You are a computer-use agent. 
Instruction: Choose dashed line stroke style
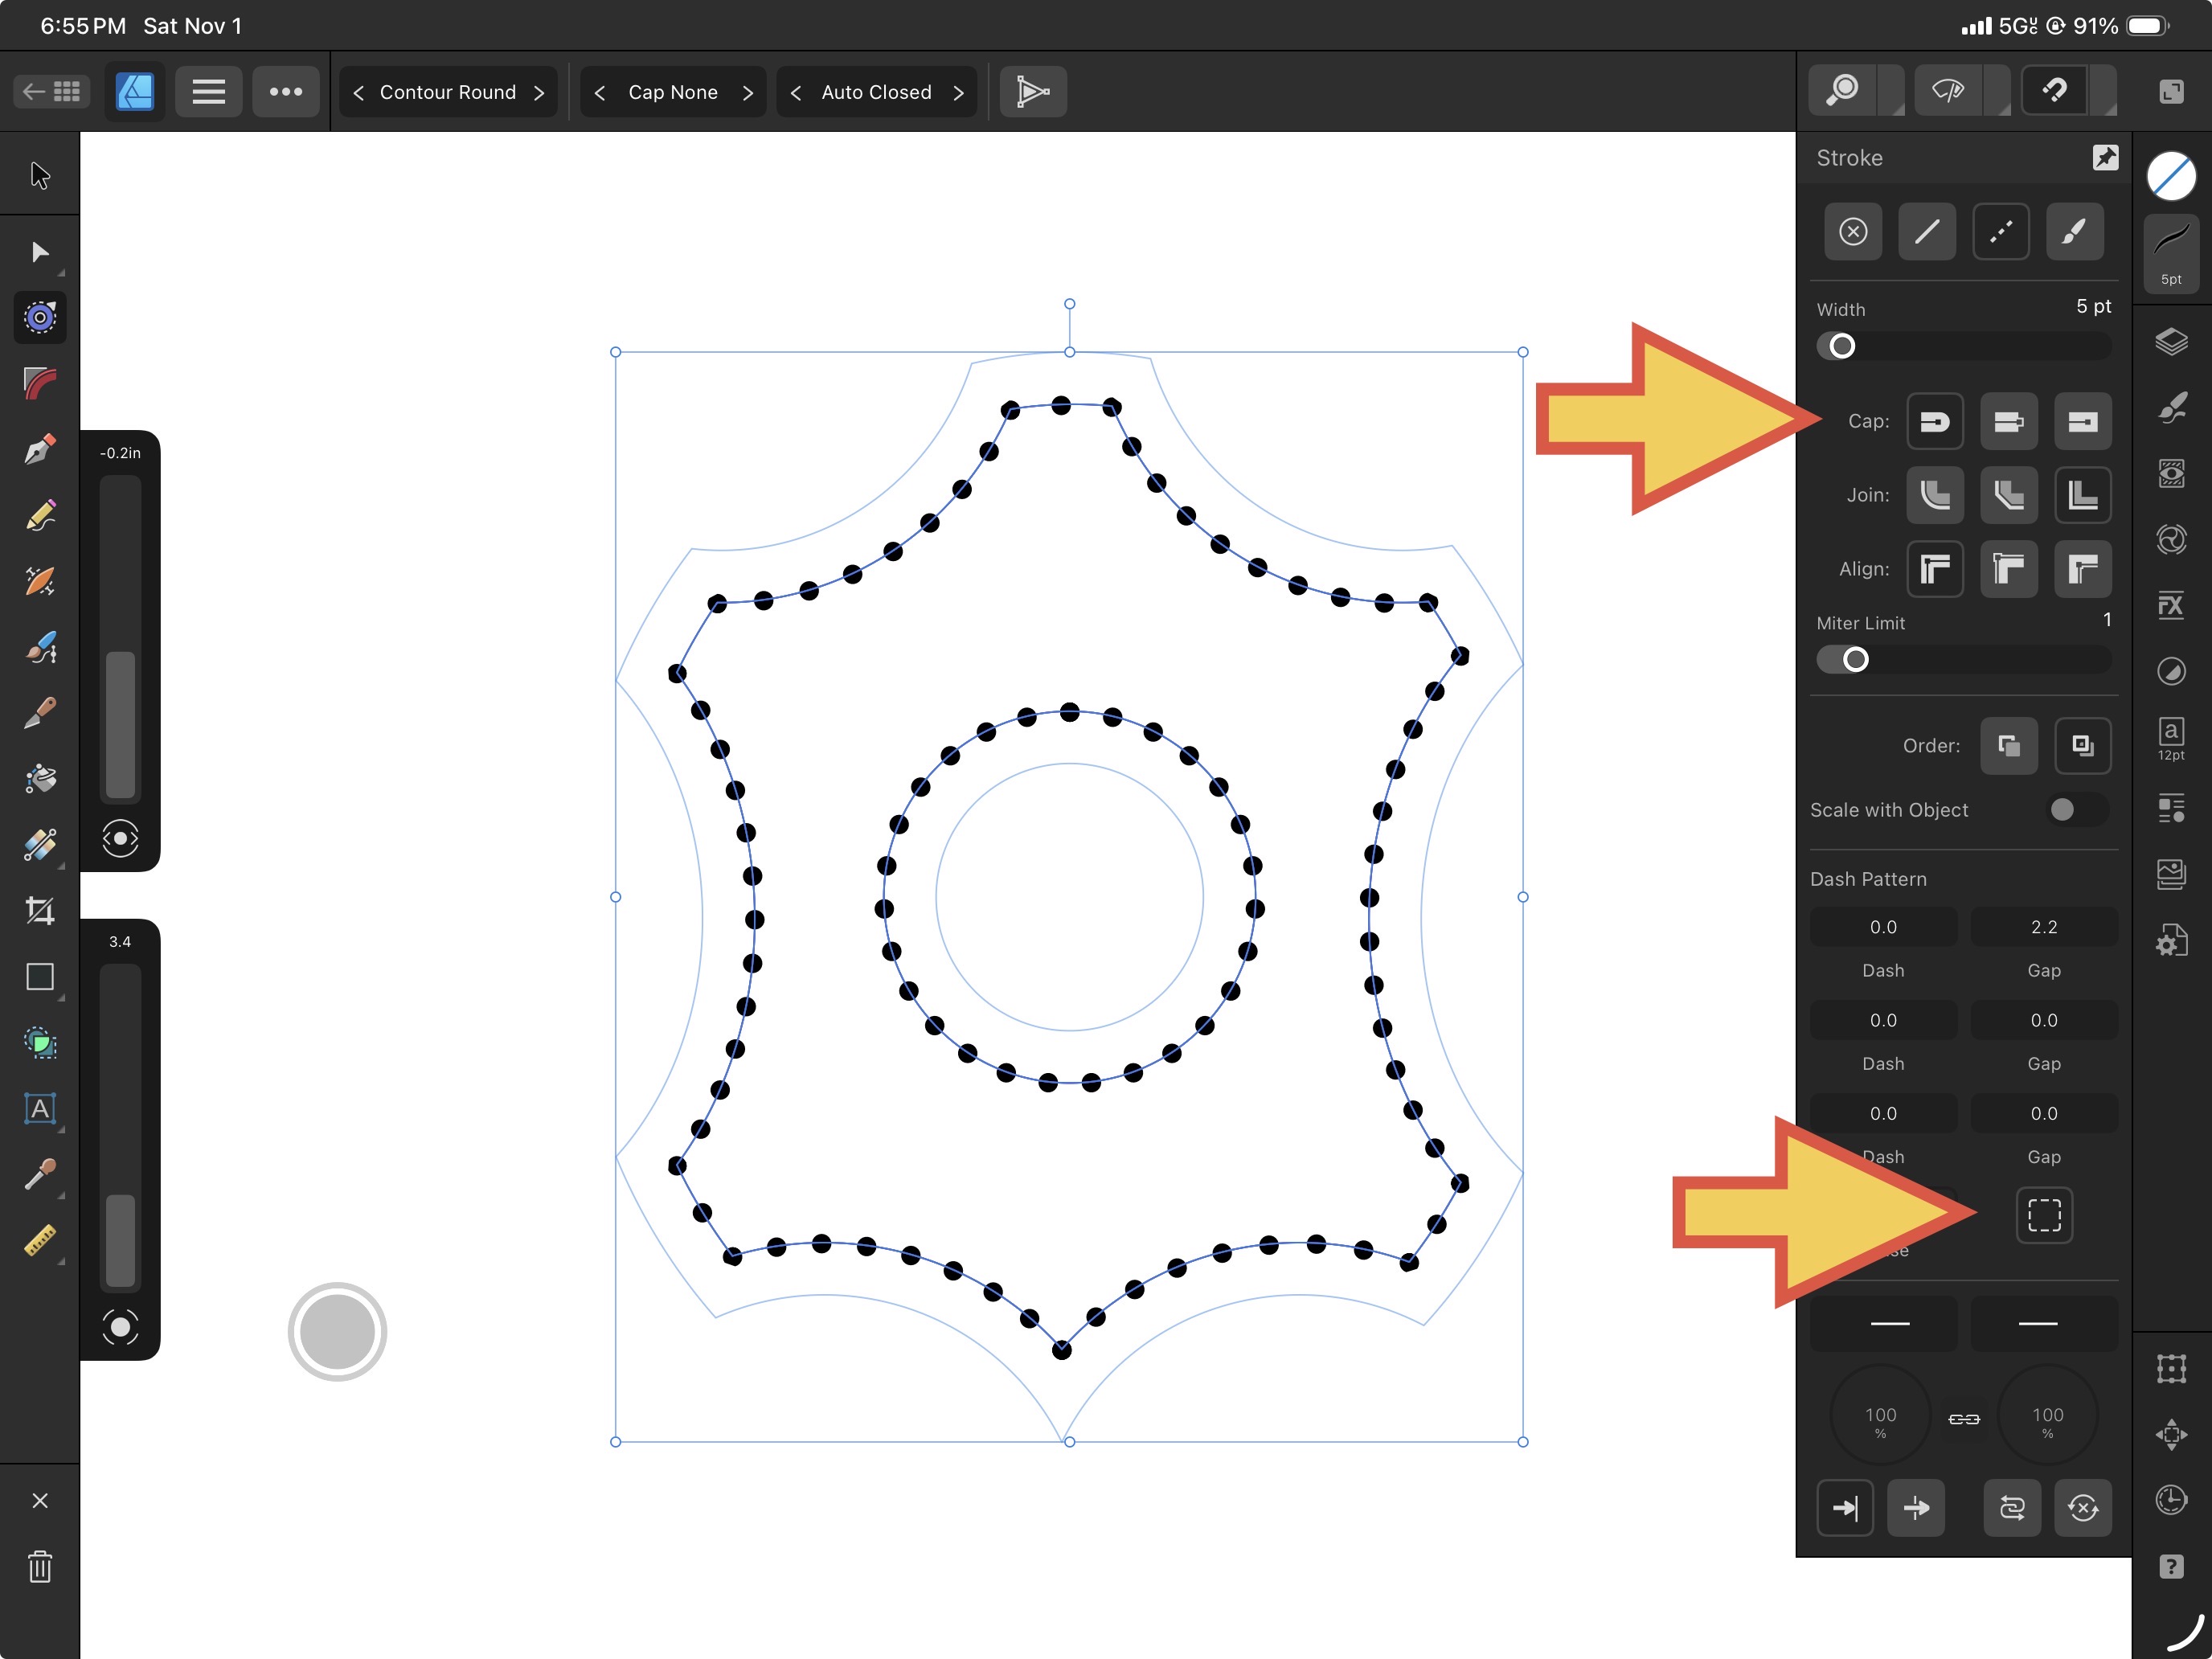click(x=2001, y=232)
